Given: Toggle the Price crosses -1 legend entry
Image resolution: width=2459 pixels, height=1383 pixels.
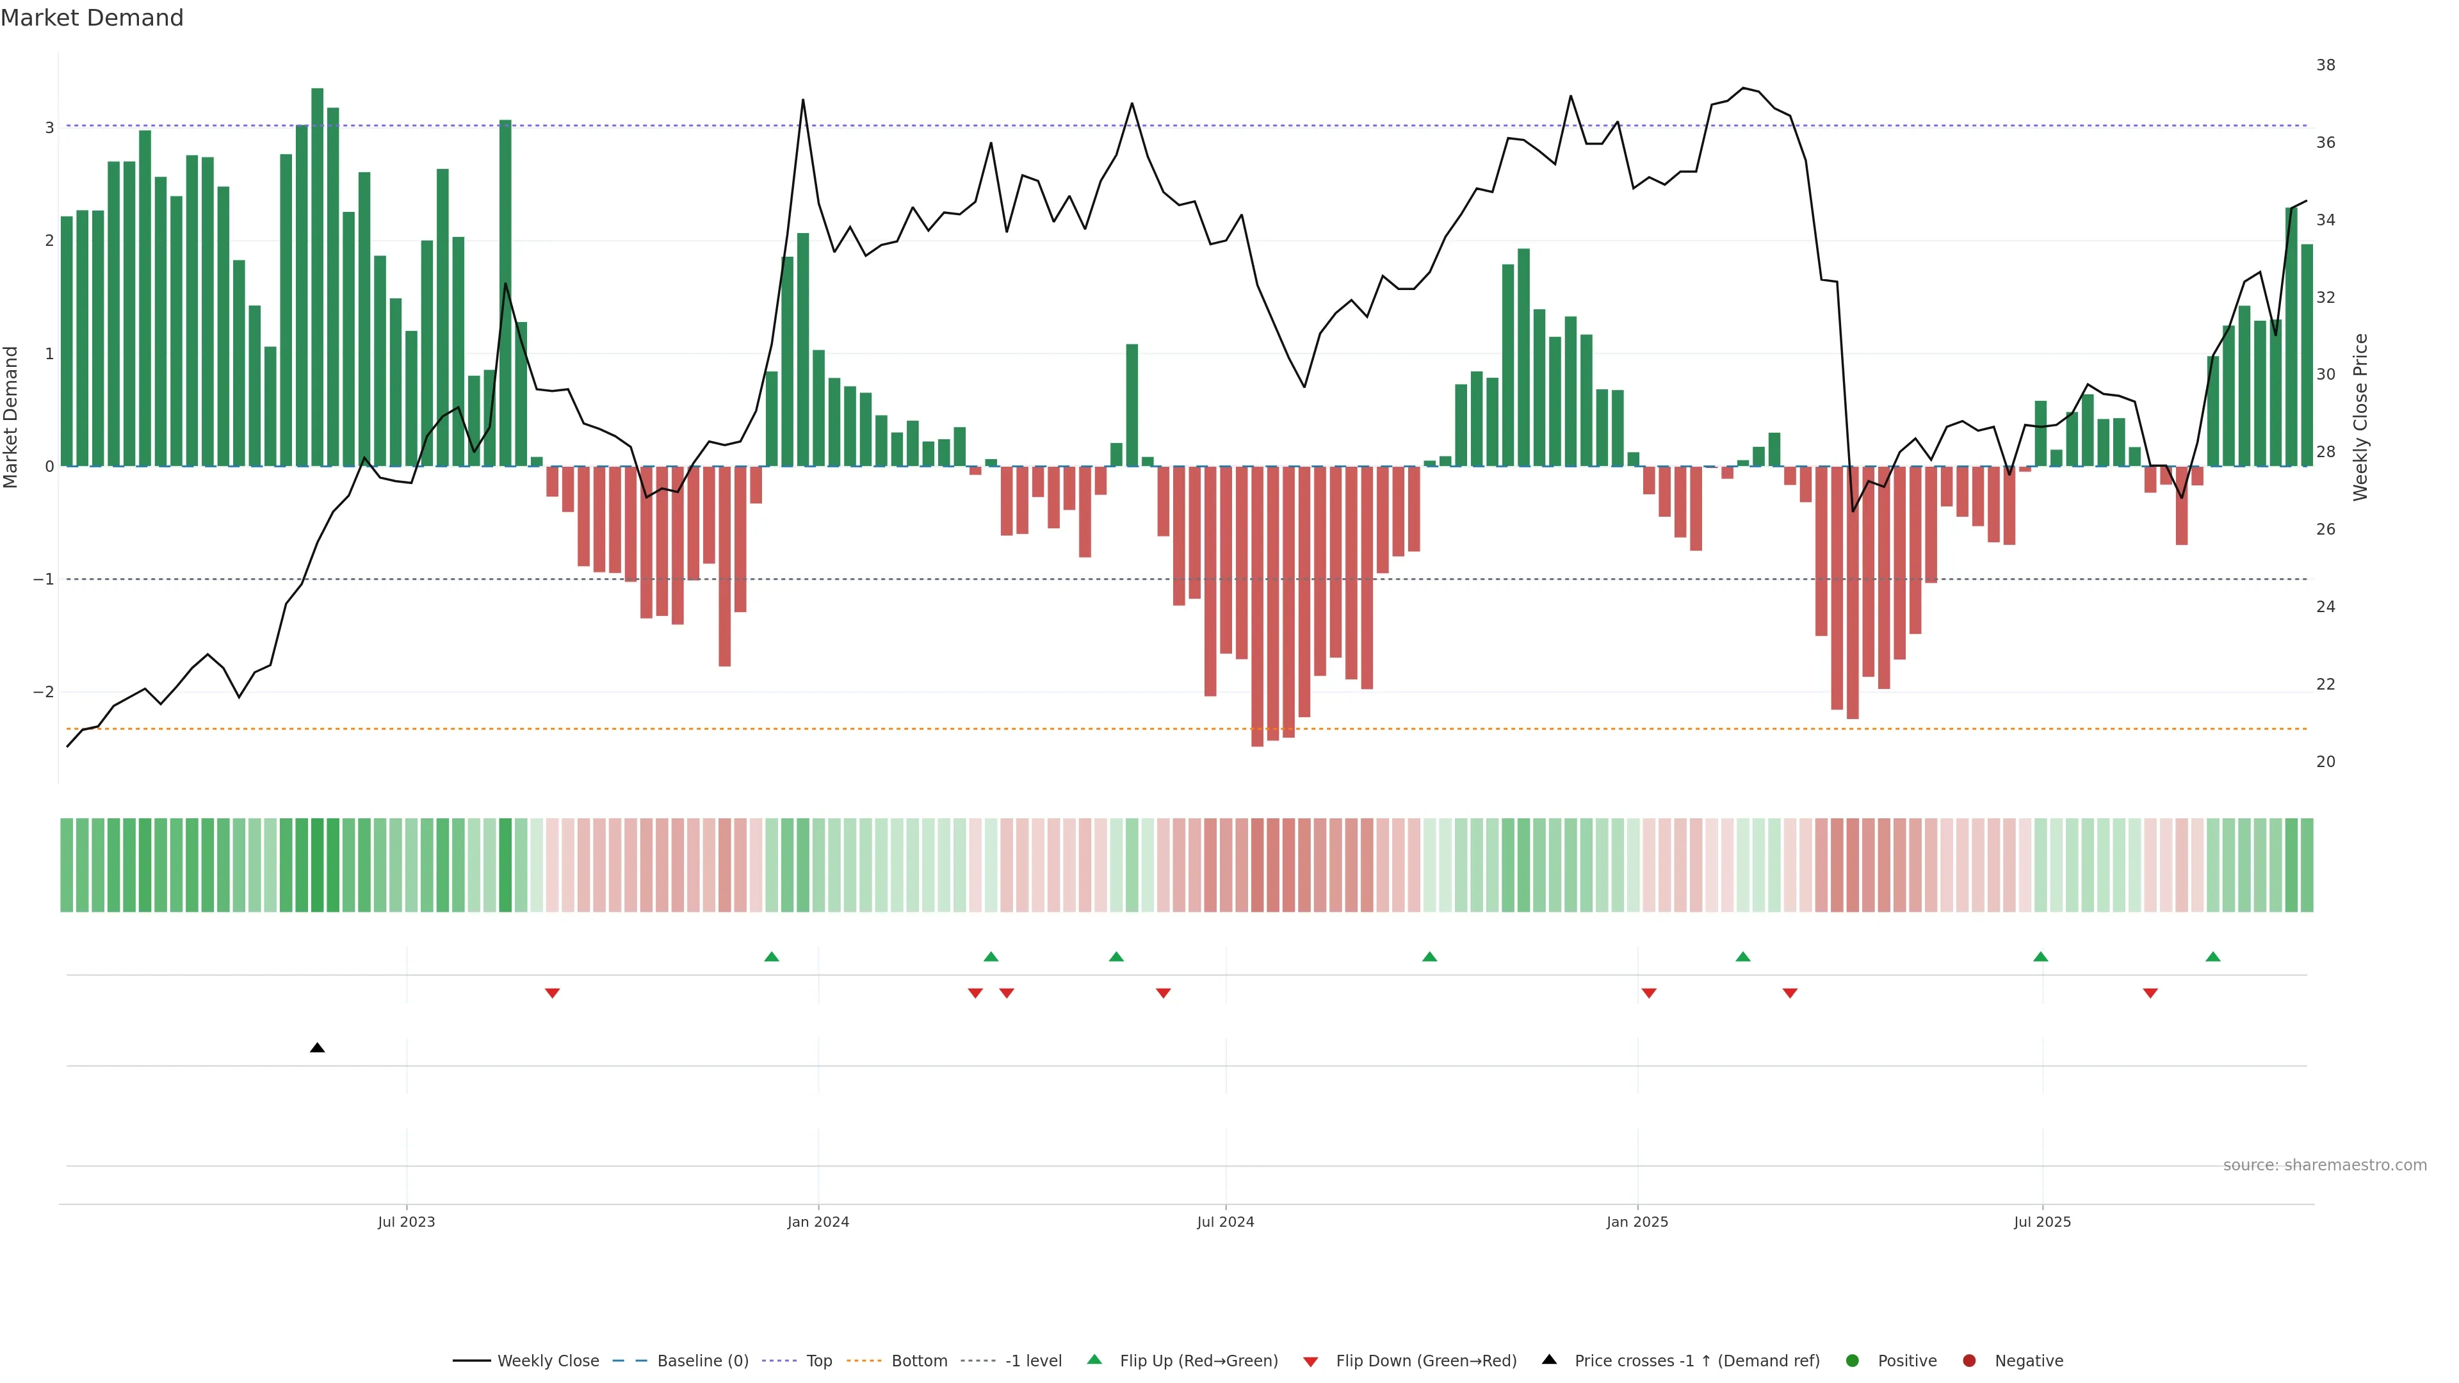Looking at the screenshot, I should coord(1696,1361).
